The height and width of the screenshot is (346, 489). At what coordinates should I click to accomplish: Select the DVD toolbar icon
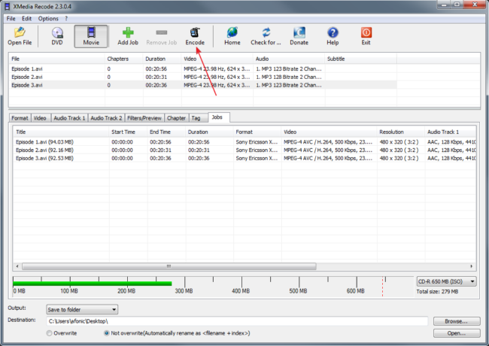pyautogui.click(x=57, y=33)
